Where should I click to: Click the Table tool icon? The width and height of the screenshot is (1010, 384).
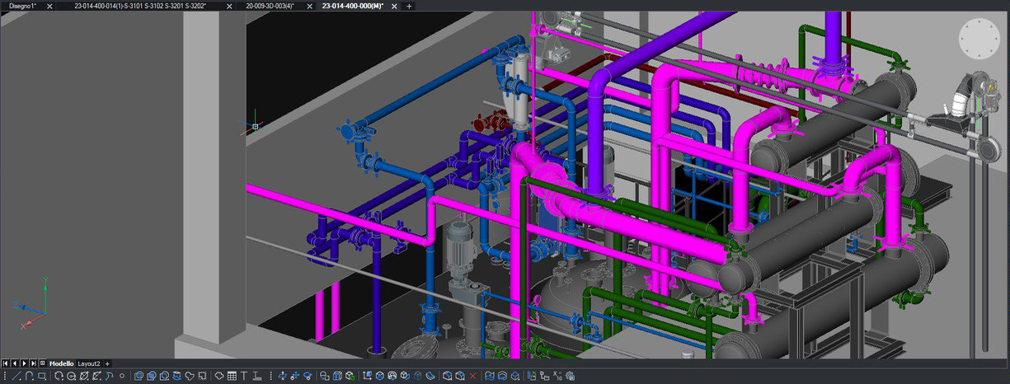coord(232,376)
